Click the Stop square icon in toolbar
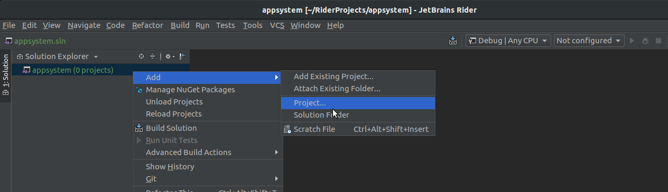 658,41
